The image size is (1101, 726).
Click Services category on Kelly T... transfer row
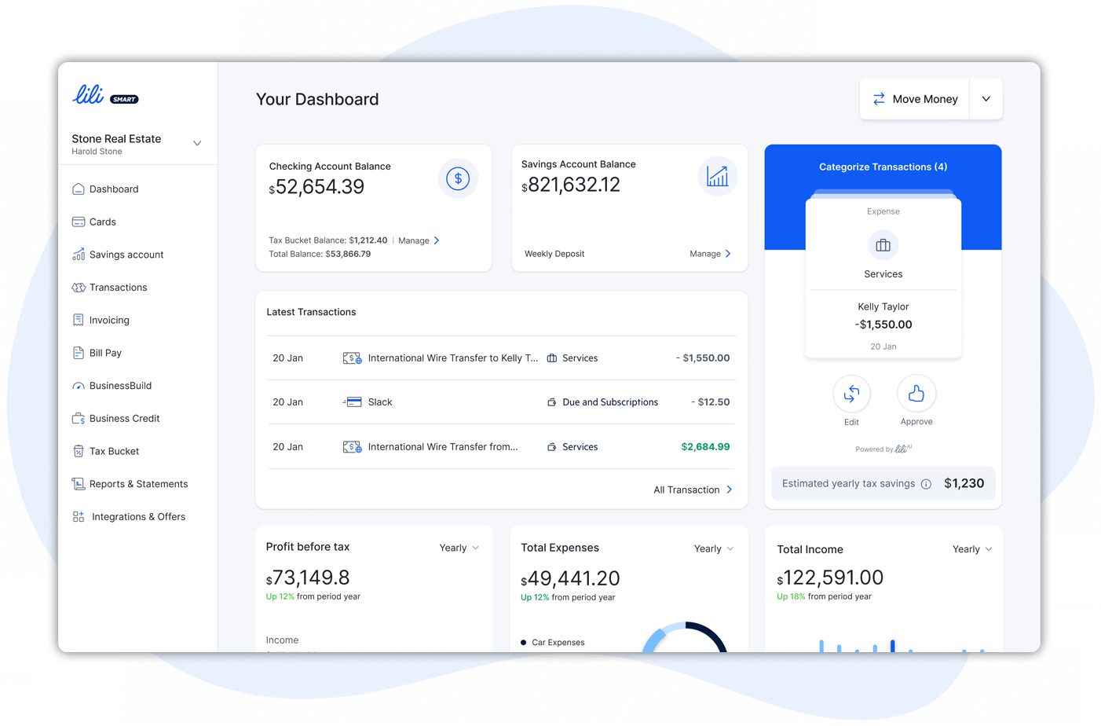click(x=580, y=358)
